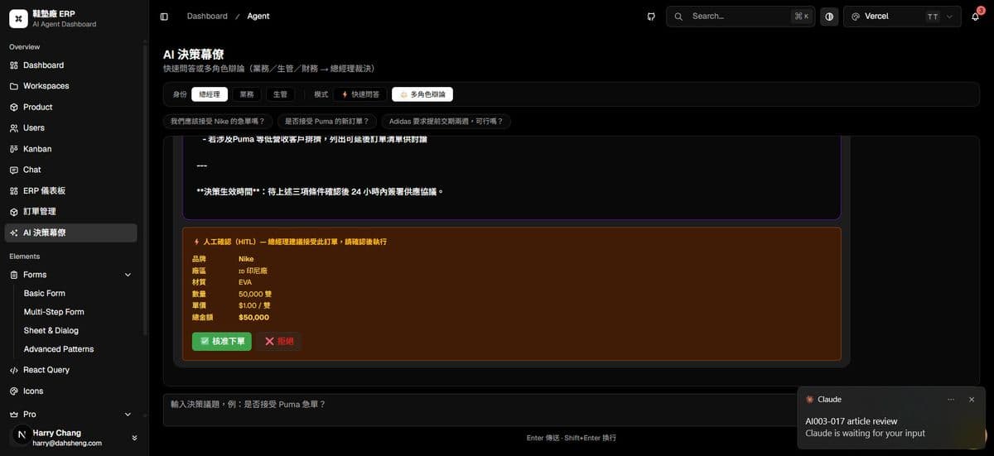The height and width of the screenshot is (456, 994).
Task: Select the 總經理 role
Action: click(210, 94)
